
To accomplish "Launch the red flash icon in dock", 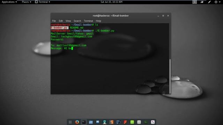I will click(125, 122).
